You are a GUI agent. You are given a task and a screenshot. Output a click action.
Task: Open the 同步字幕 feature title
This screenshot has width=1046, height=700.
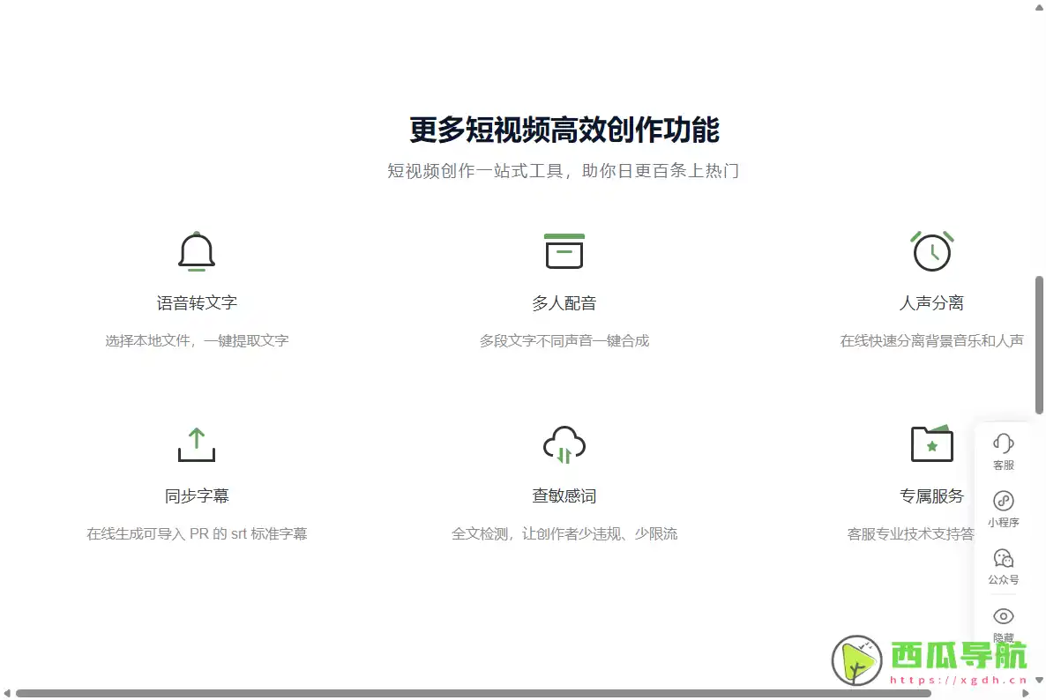(197, 496)
